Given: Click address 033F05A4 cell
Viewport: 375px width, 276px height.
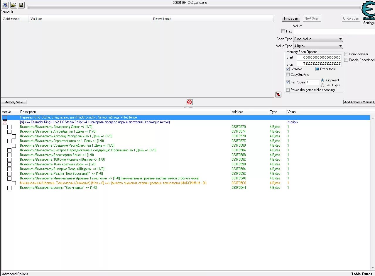Looking at the screenshot, I should pyautogui.click(x=239, y=188).
